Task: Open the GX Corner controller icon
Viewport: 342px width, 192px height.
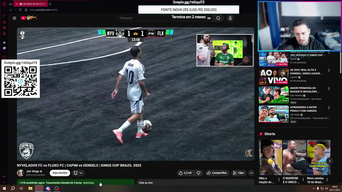Action: 11,4
